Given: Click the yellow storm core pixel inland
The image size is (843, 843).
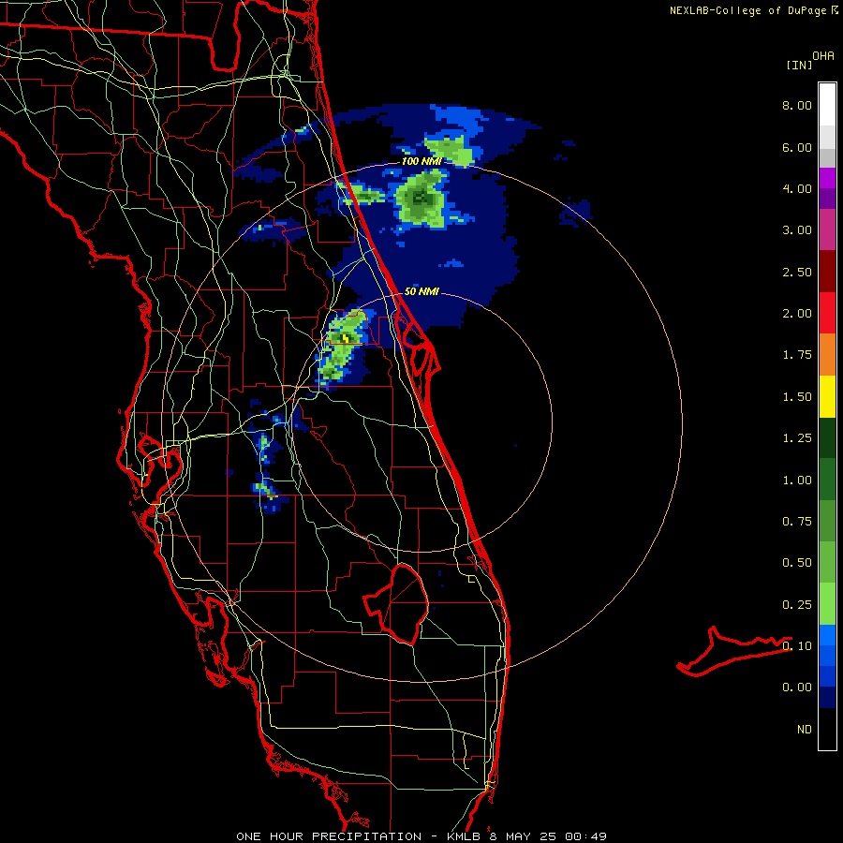Looking at the screenshot, I should [345, 338].
